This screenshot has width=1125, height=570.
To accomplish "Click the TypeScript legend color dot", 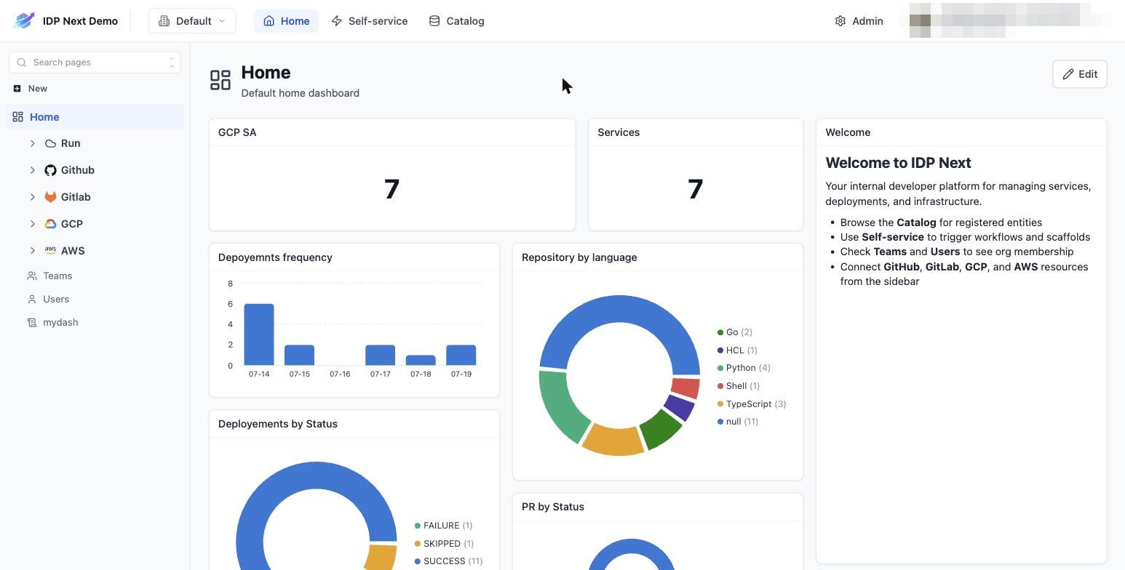I will point(720,404).
